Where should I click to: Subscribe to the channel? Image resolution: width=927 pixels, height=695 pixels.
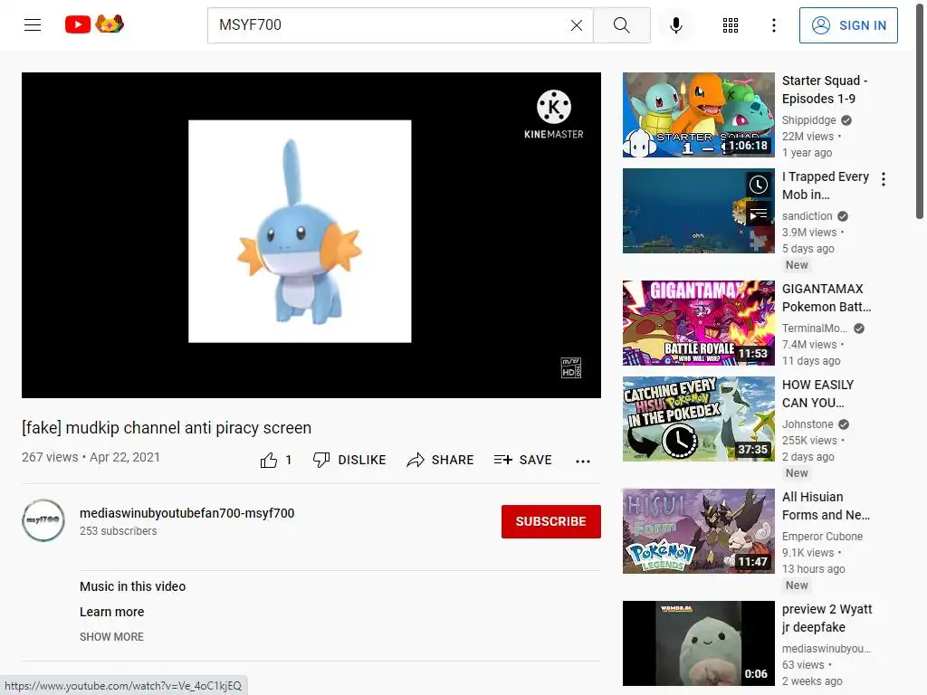551,521
